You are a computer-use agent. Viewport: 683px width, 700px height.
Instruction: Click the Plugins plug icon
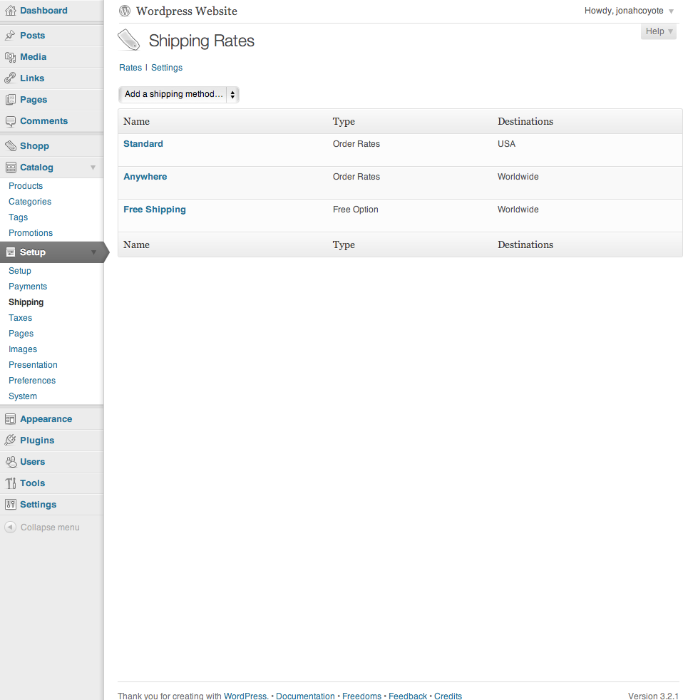point(10,441)
